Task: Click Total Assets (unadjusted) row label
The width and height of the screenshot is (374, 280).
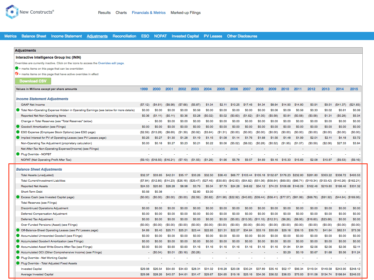Action: click(37, 175)
